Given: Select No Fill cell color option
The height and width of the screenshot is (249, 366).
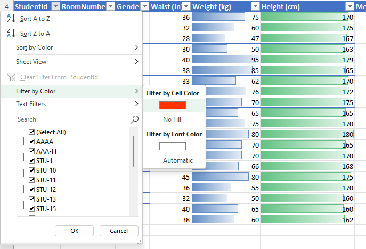Looking at the screenshot, I should [174, 119].
